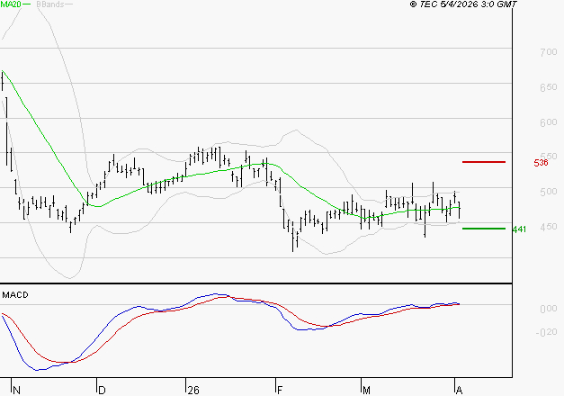Click the D month marker
The image size is (564, 396).
point(102,391)
